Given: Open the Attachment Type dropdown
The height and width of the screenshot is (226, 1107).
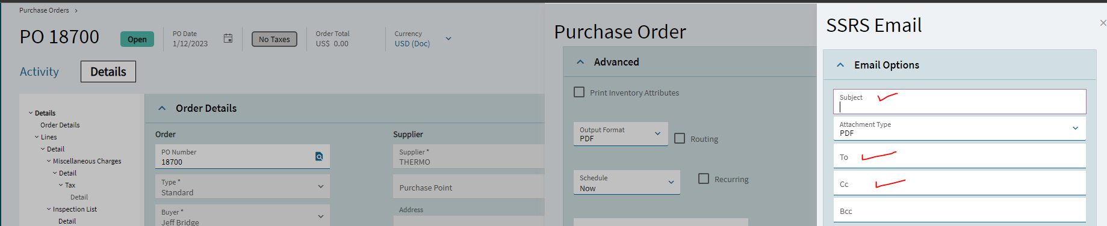Looking at the screenshot, I should 960,128.
